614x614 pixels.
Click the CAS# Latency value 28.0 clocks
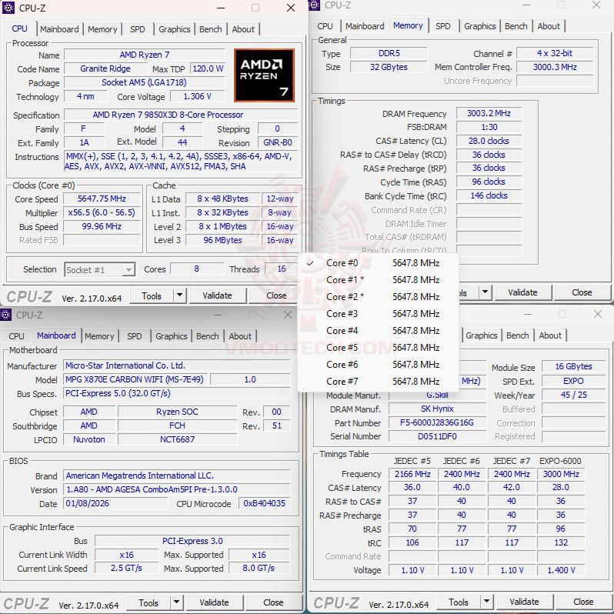[x=489, y=141]
